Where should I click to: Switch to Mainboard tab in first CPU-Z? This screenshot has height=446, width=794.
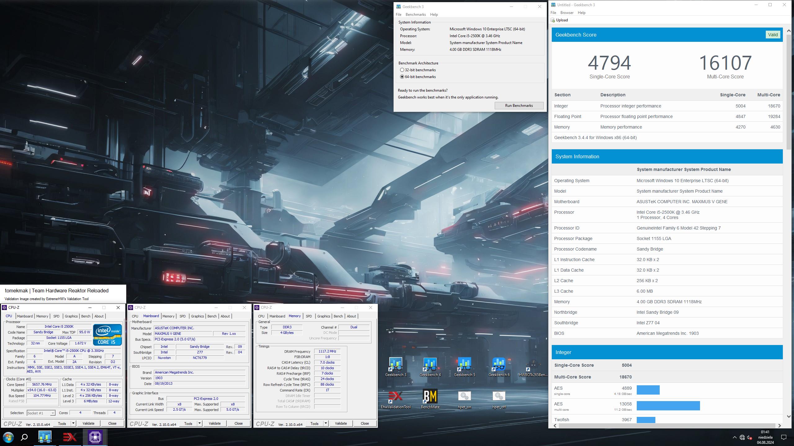click(25, 316)
